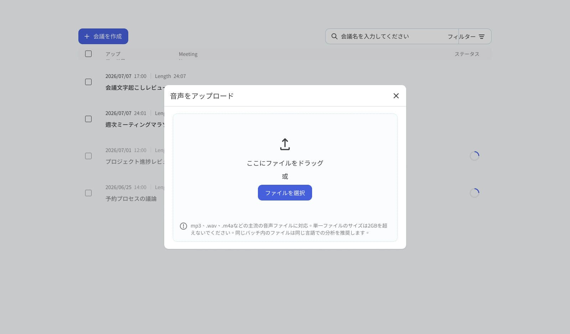Screen dimensions: 570x334
Task: Open the プロジェクト進捗 meeting entry
Action: (135, 162)
